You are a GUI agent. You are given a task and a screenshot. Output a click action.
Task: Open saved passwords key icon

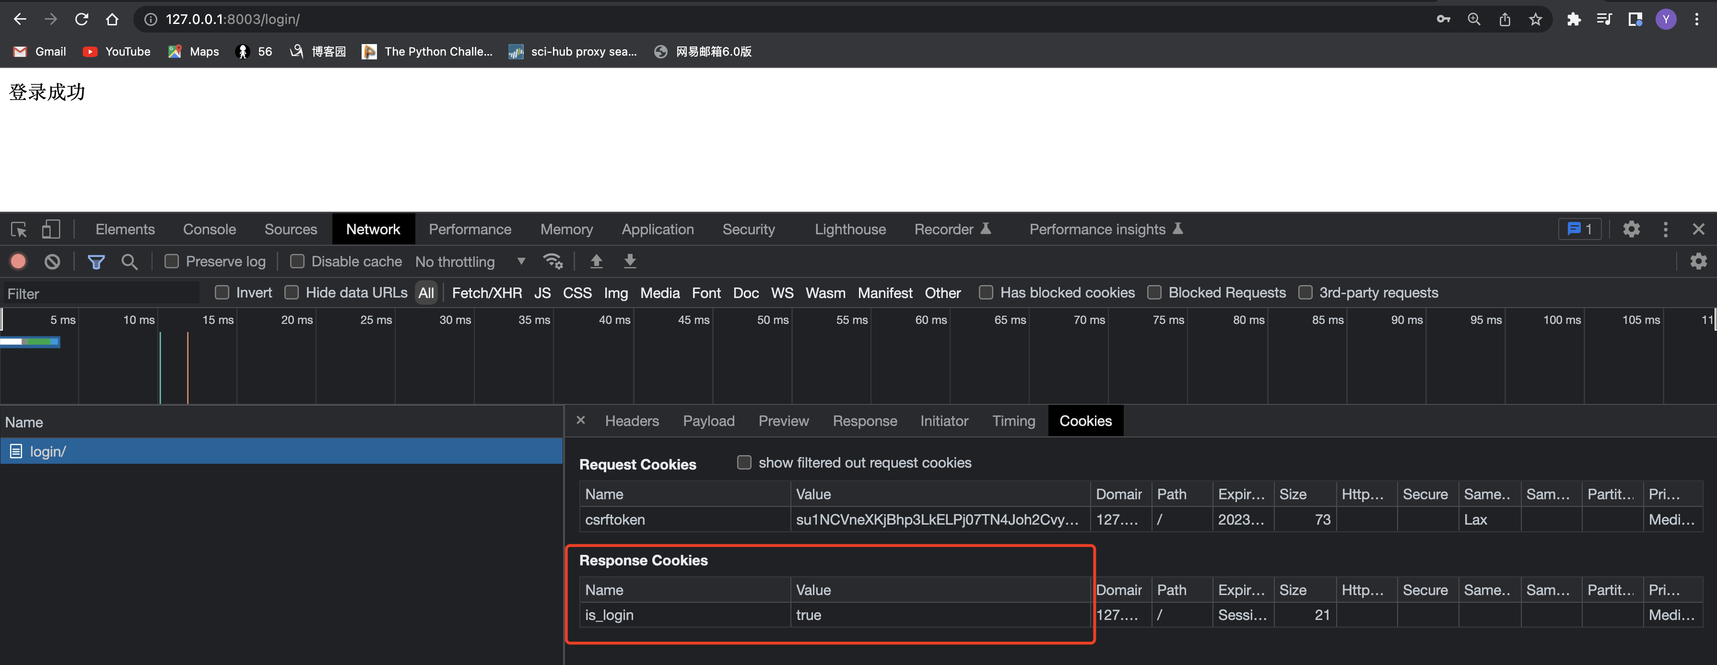pyautogui.click(x=1443, y=19)
